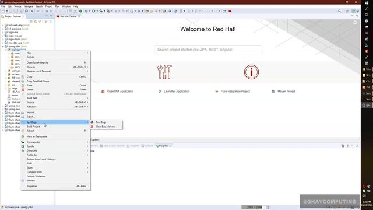Click Copy Qualified Name entry
The image size is (373, 210).
tap(55, 81)
